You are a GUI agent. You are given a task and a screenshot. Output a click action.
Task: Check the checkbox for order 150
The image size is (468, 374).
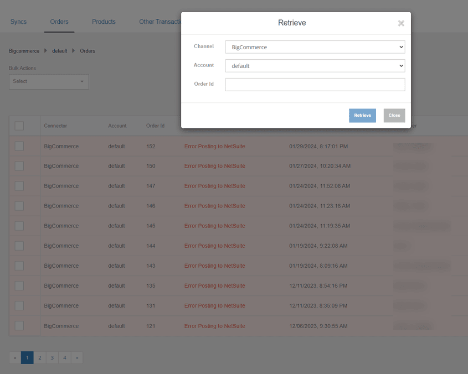pos(19,166)
